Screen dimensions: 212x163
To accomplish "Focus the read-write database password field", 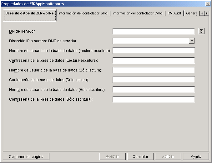I will [154, 60].
